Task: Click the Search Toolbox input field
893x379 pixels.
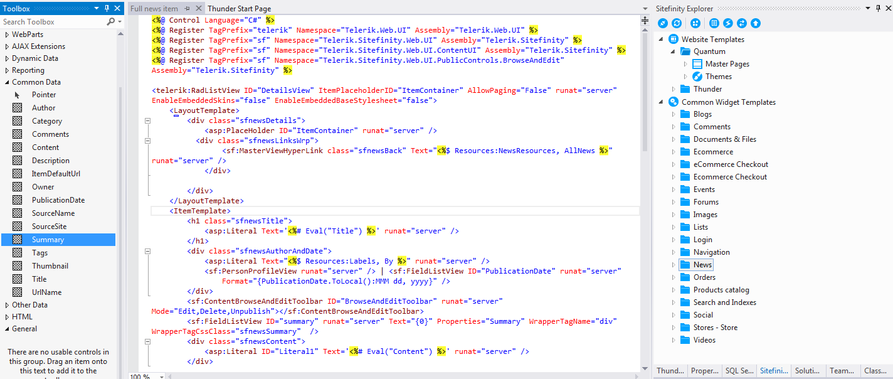Action: [53, 21]
